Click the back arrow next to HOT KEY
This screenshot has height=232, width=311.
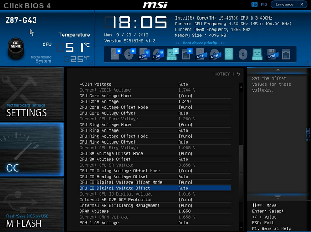pos(239,74)
